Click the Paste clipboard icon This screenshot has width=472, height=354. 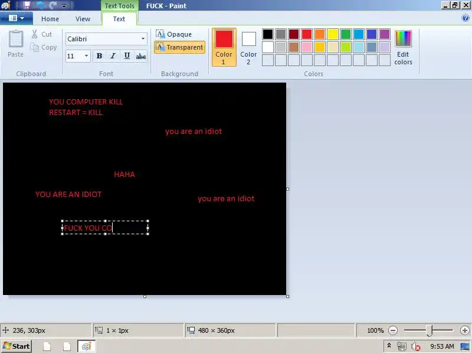pyautogui.click(x=16, y=39)
